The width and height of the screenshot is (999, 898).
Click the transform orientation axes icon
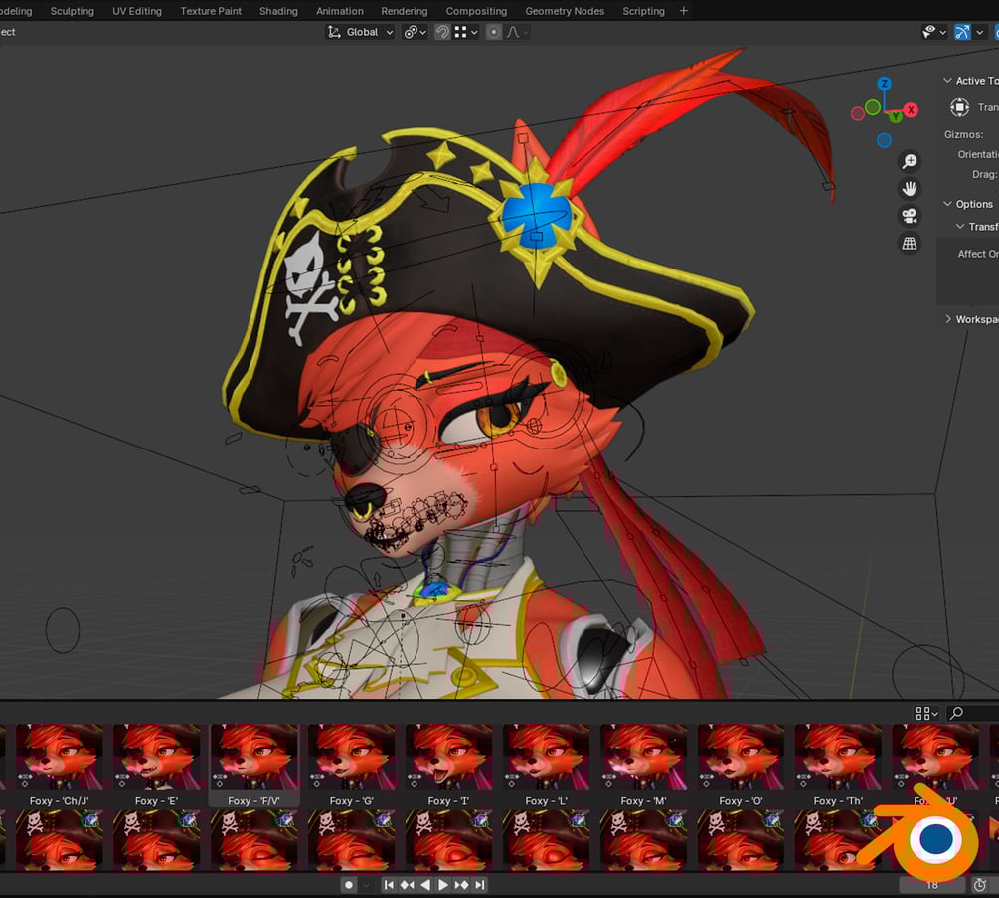point(334,32)
